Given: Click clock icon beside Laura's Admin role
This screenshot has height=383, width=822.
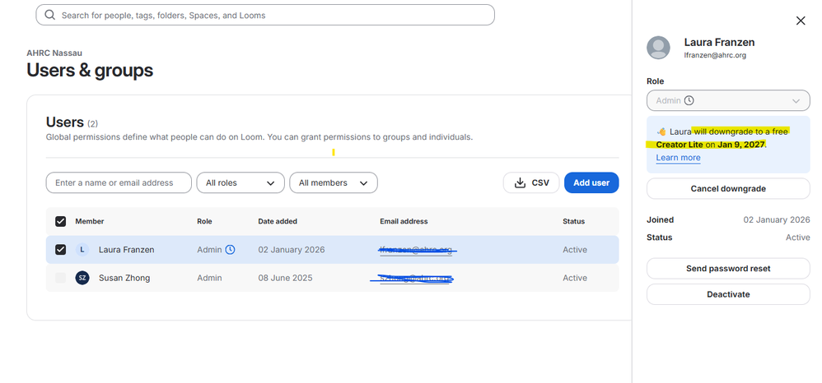Looking at the screenshot, I should click(x=230, y=250).
